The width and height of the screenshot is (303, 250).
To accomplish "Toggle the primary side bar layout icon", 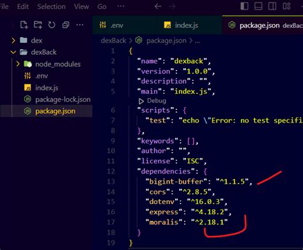I will coord(244,6).
